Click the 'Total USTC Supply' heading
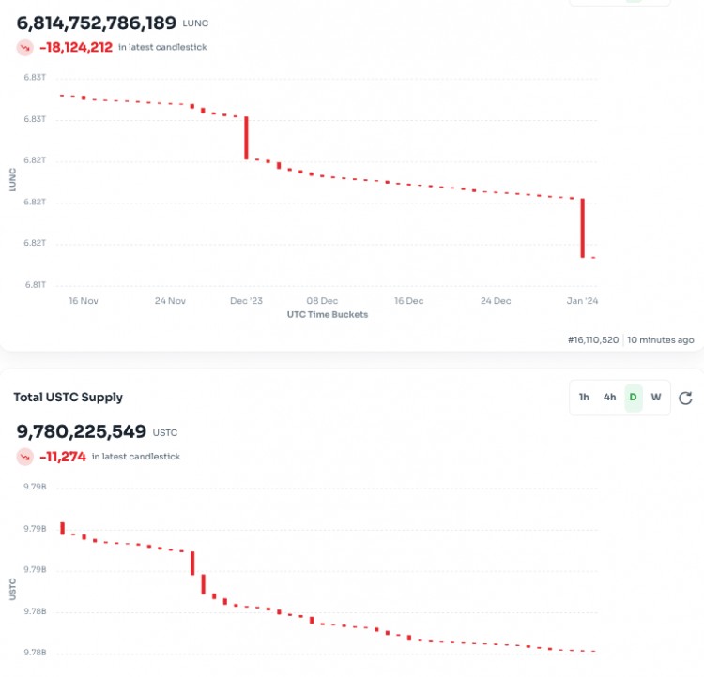704x677 pixels. (x=68, y=398)
